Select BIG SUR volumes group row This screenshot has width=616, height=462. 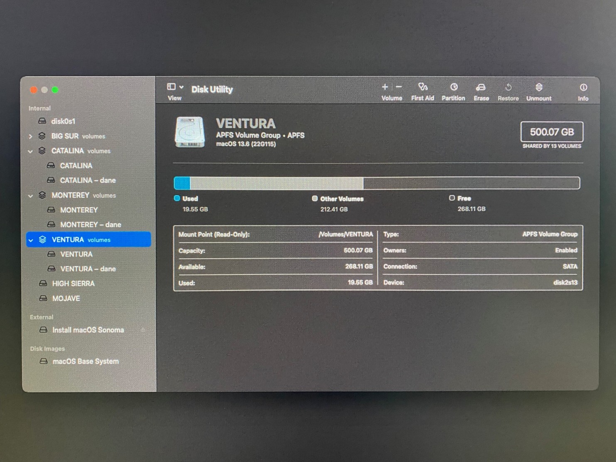[x=88, y=136]
